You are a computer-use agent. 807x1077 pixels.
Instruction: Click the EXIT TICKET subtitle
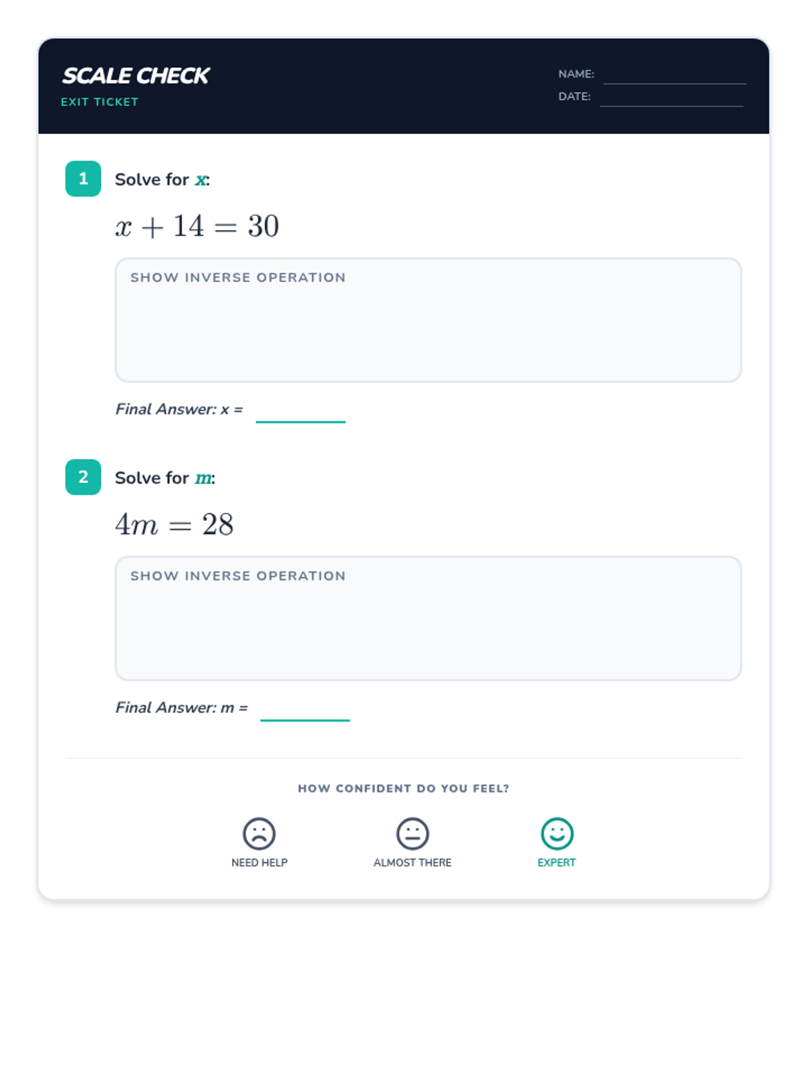[x=100, y=102]
